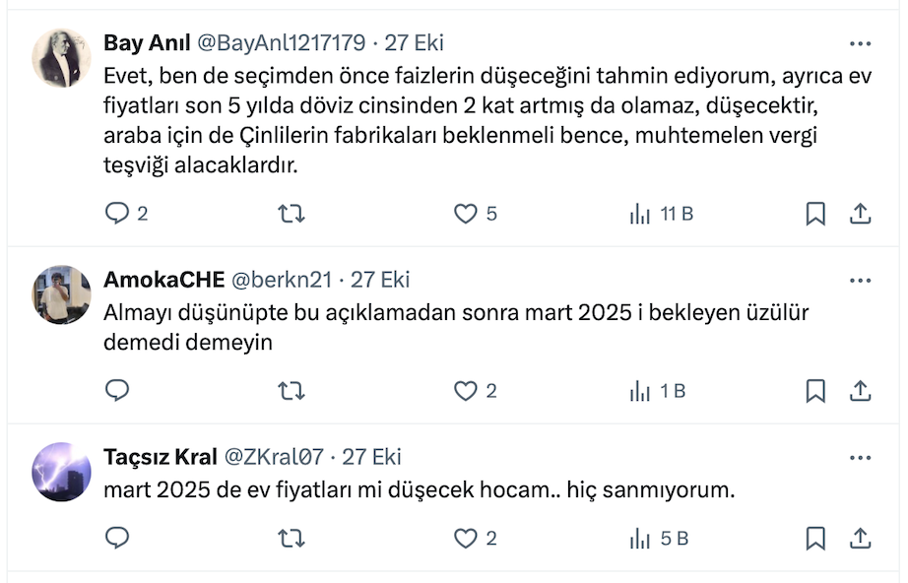
Task: Bookmark Taçsız Kral's tweet
Action: [815, 538]
